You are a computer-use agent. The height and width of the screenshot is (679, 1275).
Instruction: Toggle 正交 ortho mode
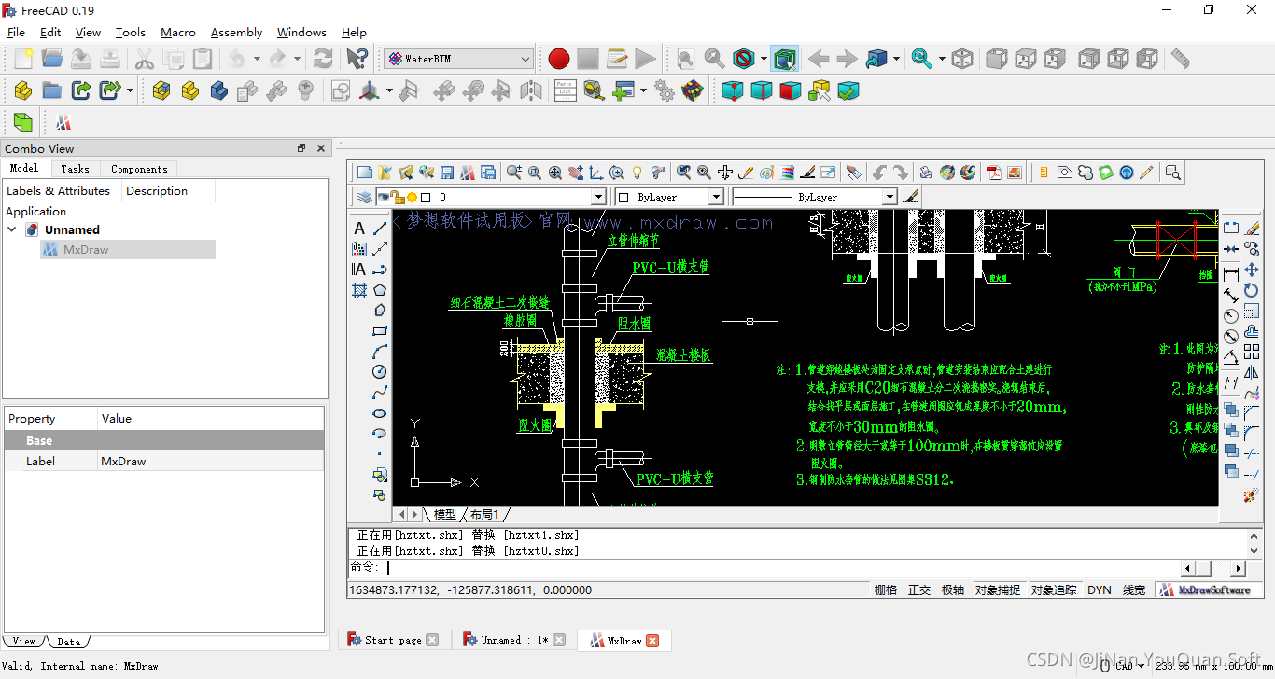[919, 589]
